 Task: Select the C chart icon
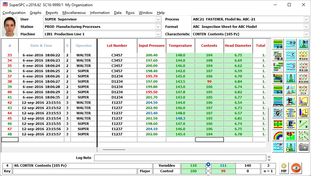(x=290, y=56)
